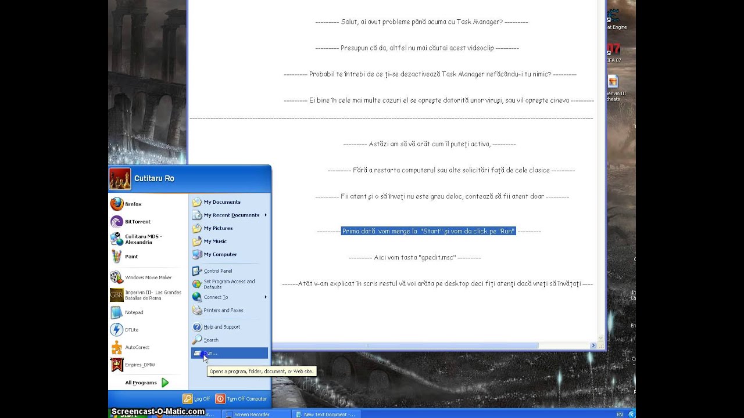
Task: Open Cheat Engine desktop shortcut
Action: point(616,19)
